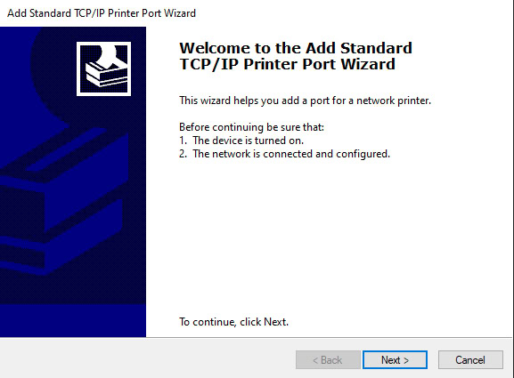Click 'The network is connected and configured' item
This screenshot has height=378, width=514.
(284, 154)
